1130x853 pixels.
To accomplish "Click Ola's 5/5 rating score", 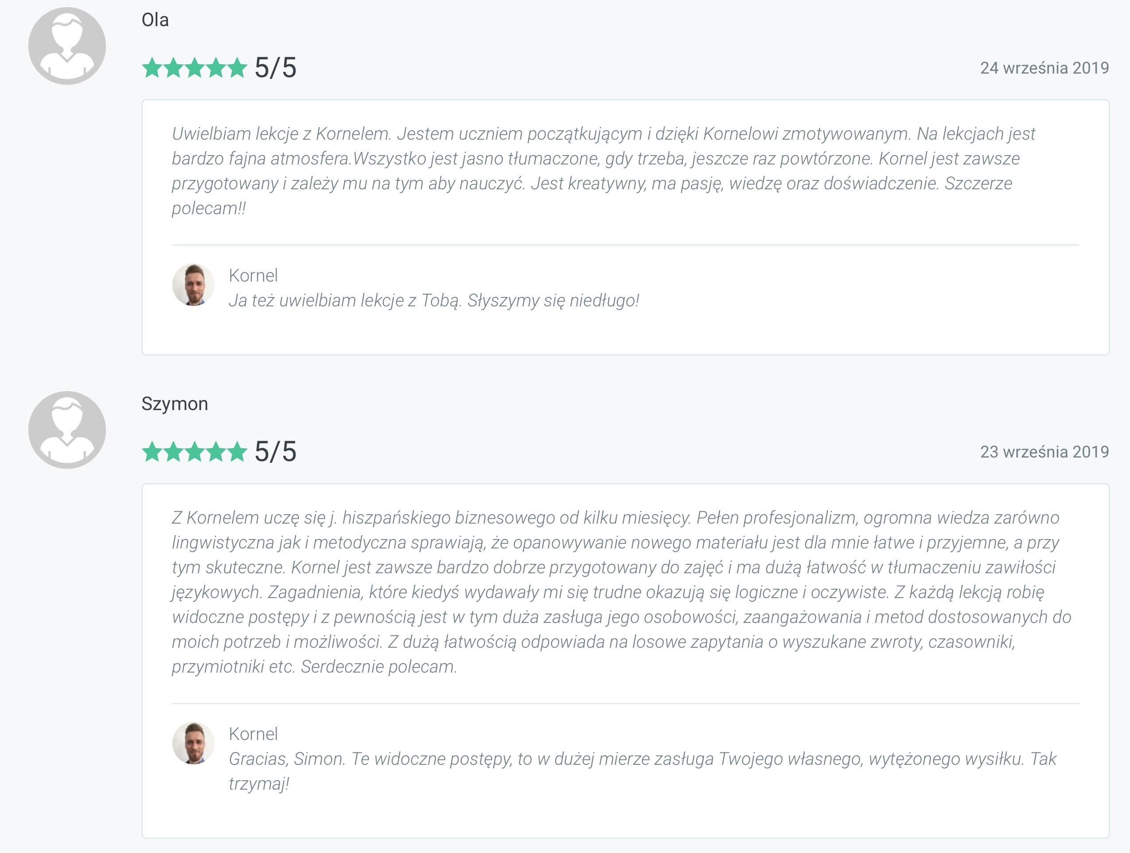I will (x=275, y=67).
